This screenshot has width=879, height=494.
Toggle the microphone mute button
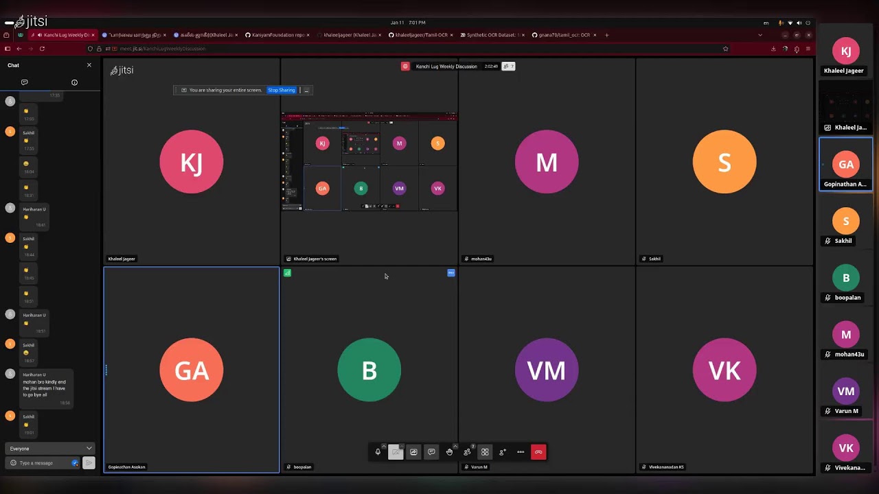pyautogui.click(x=378, y=452)
